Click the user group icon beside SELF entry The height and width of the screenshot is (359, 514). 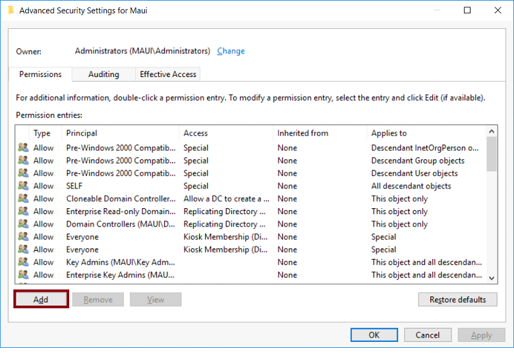24,186
